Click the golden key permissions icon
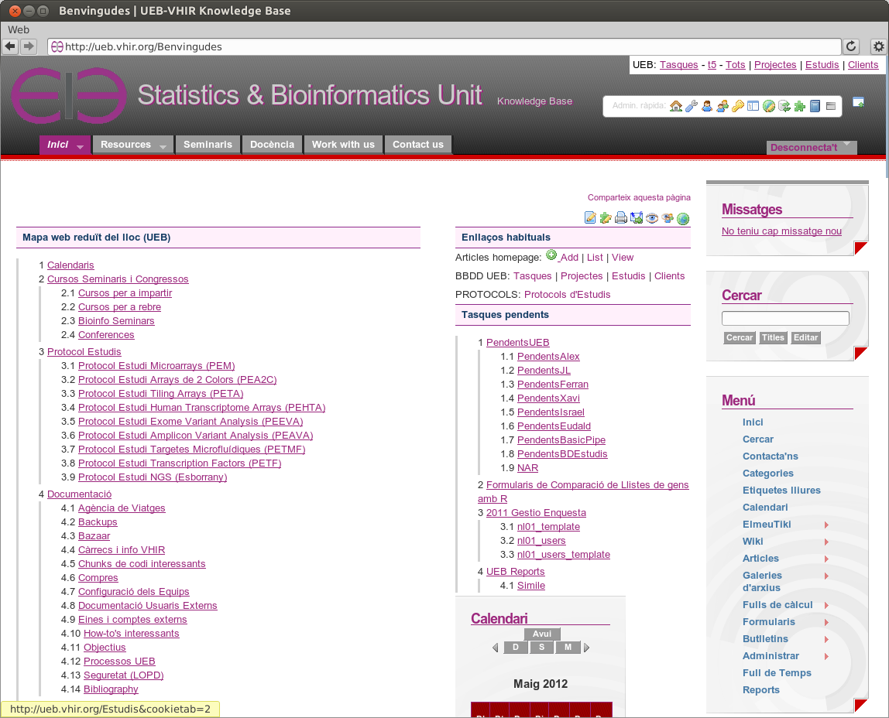 [x=738, y=106]
